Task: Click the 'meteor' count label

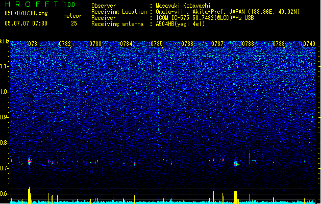Action: [72, 16]
